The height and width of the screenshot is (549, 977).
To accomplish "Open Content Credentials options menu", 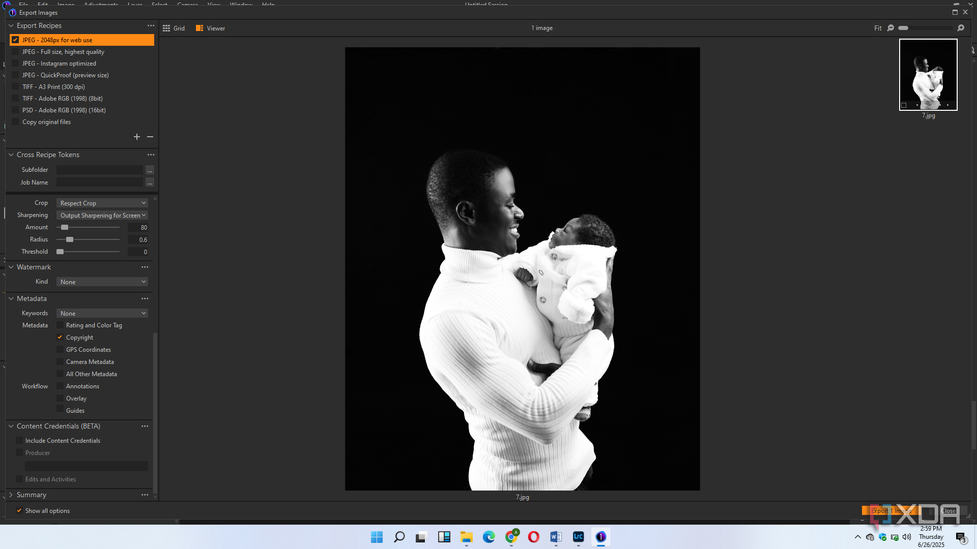I will click(x=145, y=426).
